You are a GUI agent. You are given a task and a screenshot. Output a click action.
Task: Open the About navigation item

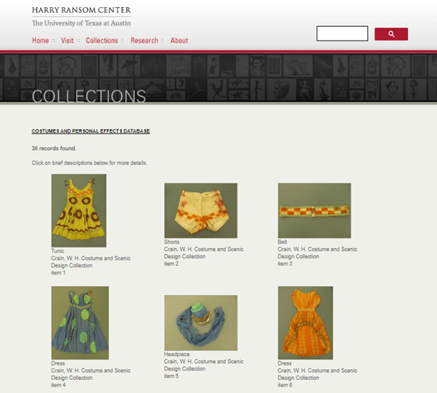point(179,41)
